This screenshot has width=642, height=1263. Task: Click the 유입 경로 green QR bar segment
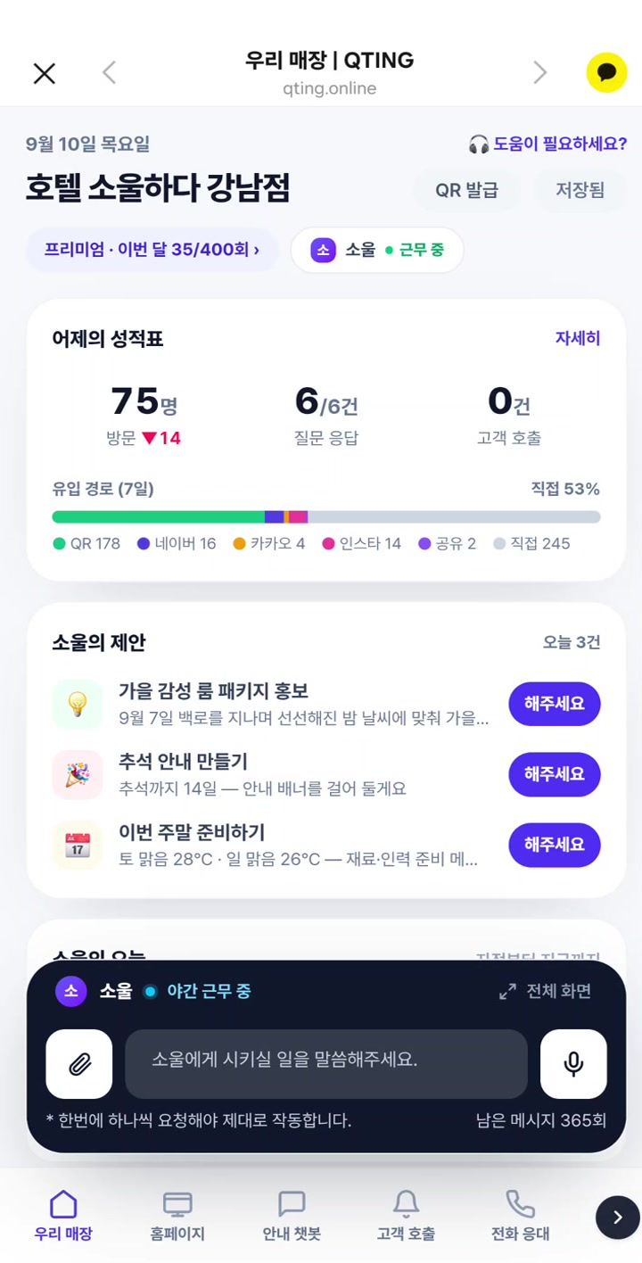159,517
